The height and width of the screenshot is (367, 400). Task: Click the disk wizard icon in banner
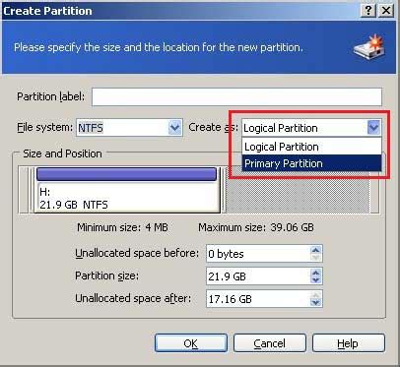pos(369,46)
